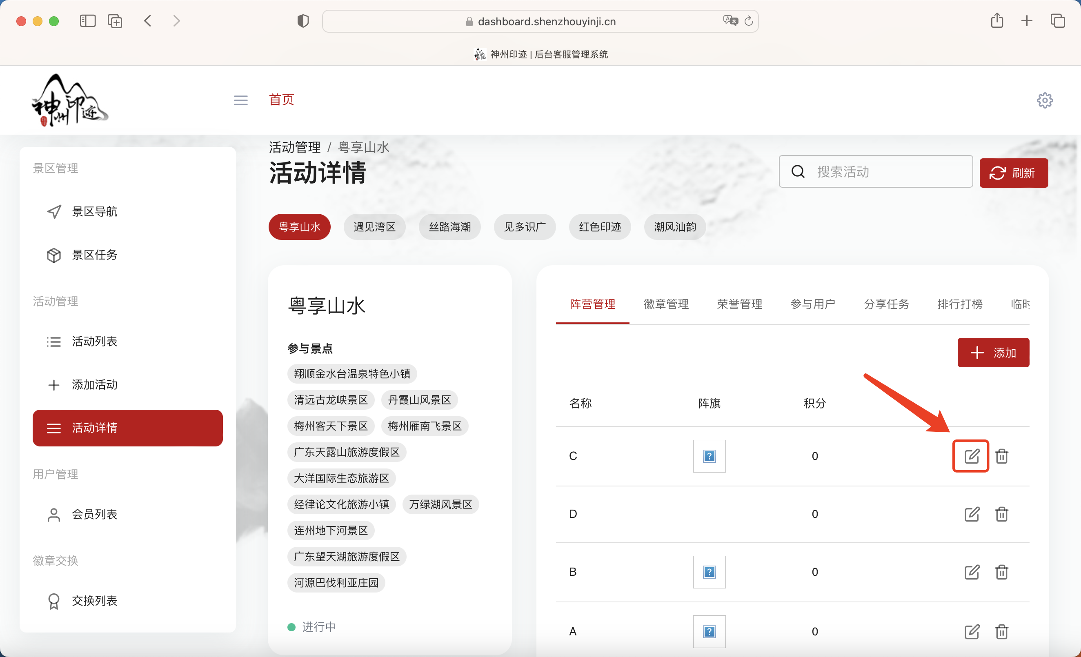Open 活动列表 using the list icon
The height and width of the screenshot is (657, 1081).
(53, 341)
